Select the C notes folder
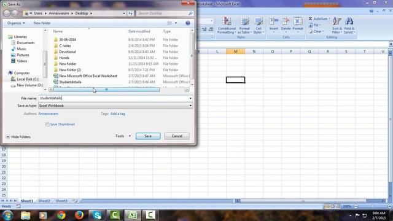 click(x=65, y=46)
